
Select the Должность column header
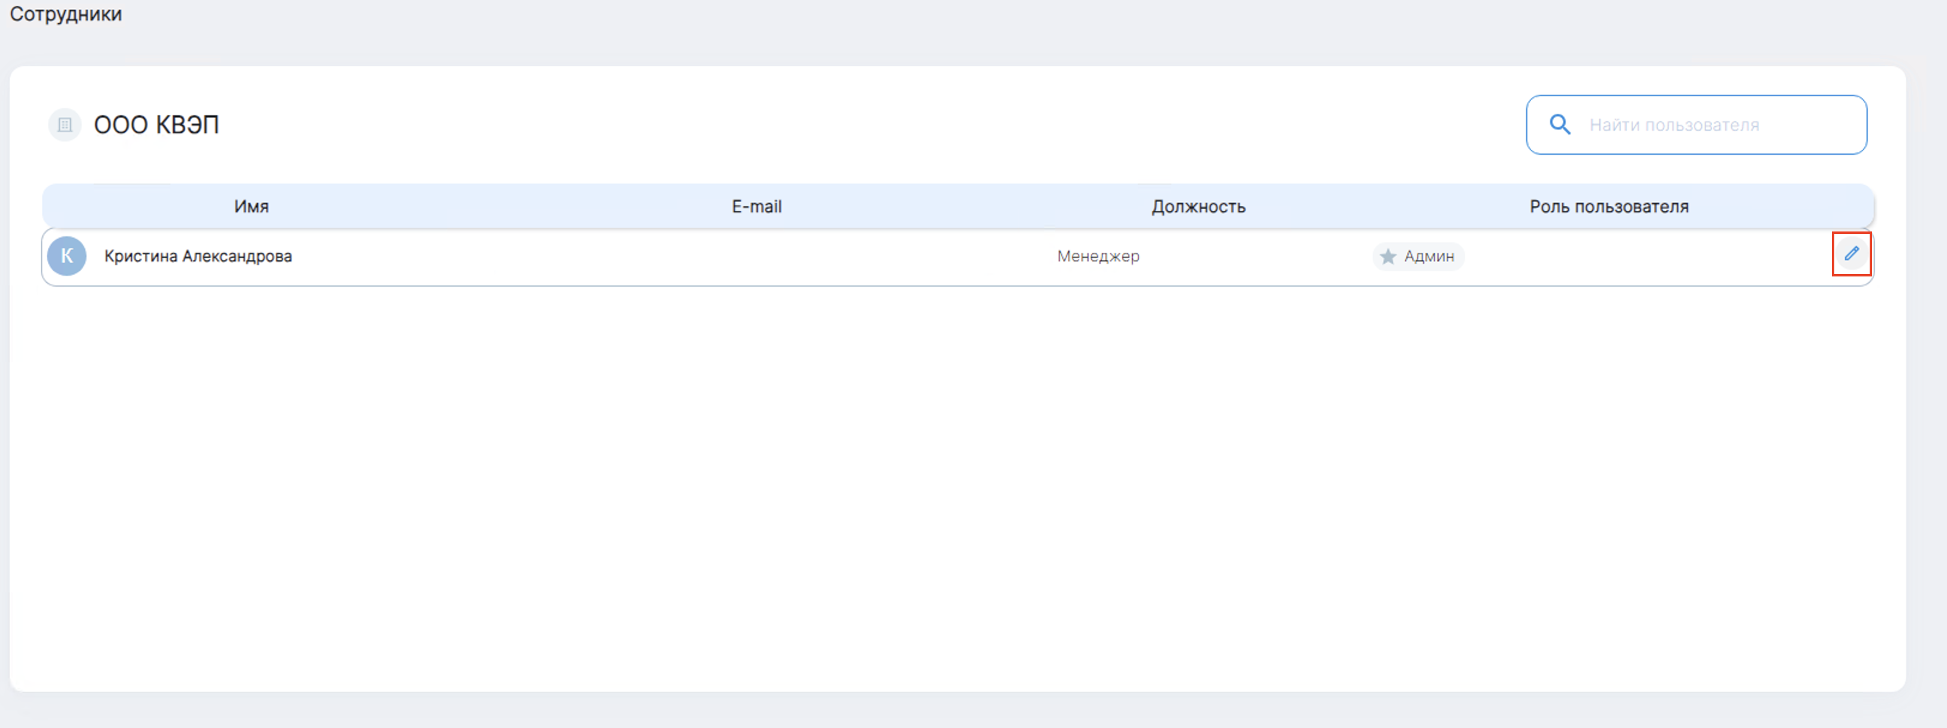point(1198,206)
